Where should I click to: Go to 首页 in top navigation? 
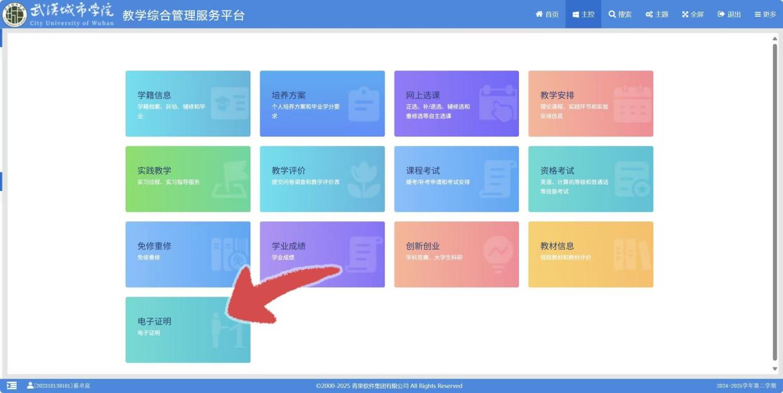[x=547, y=14]
